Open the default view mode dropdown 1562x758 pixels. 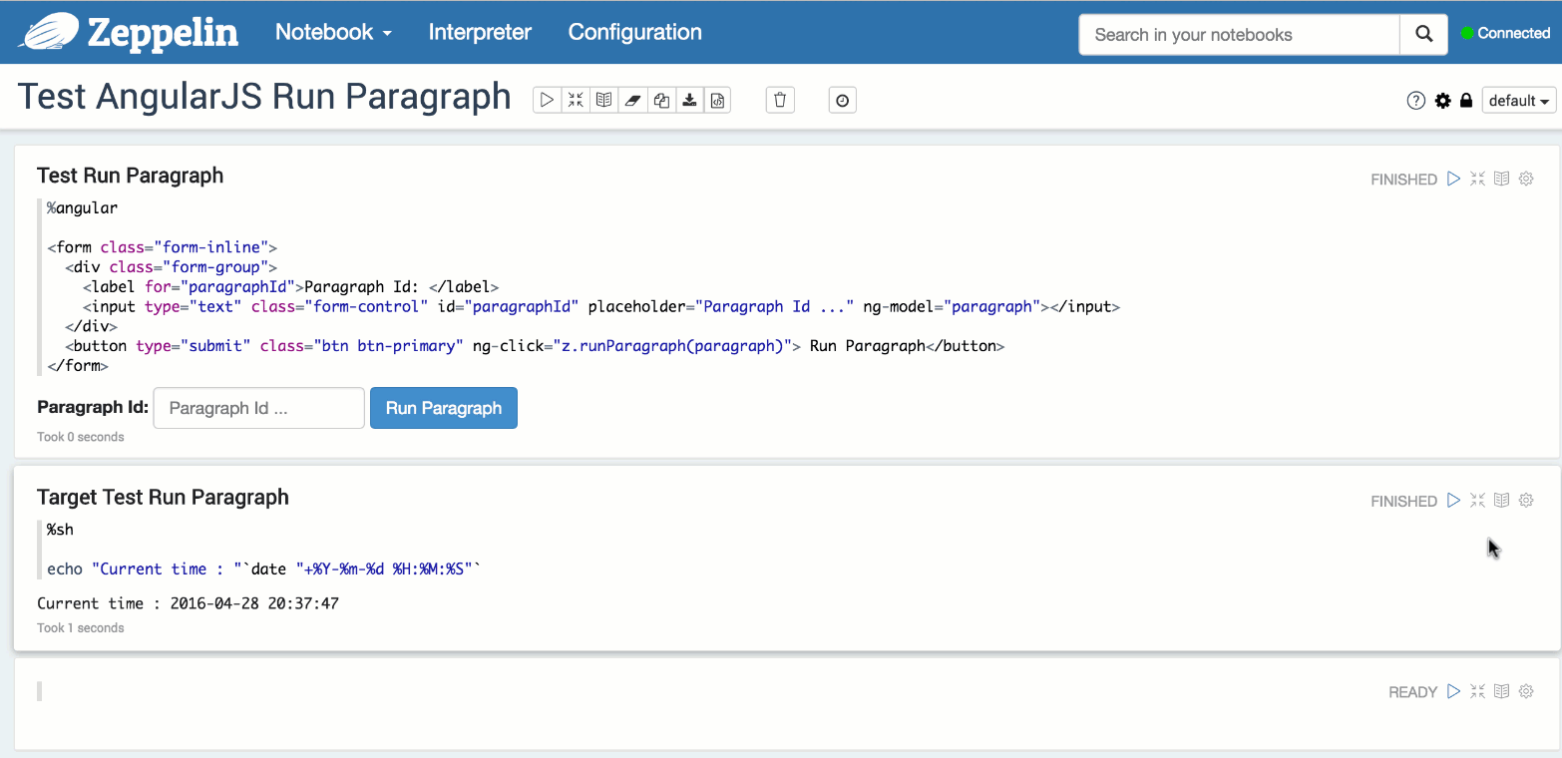click(x=1518, y=101)
